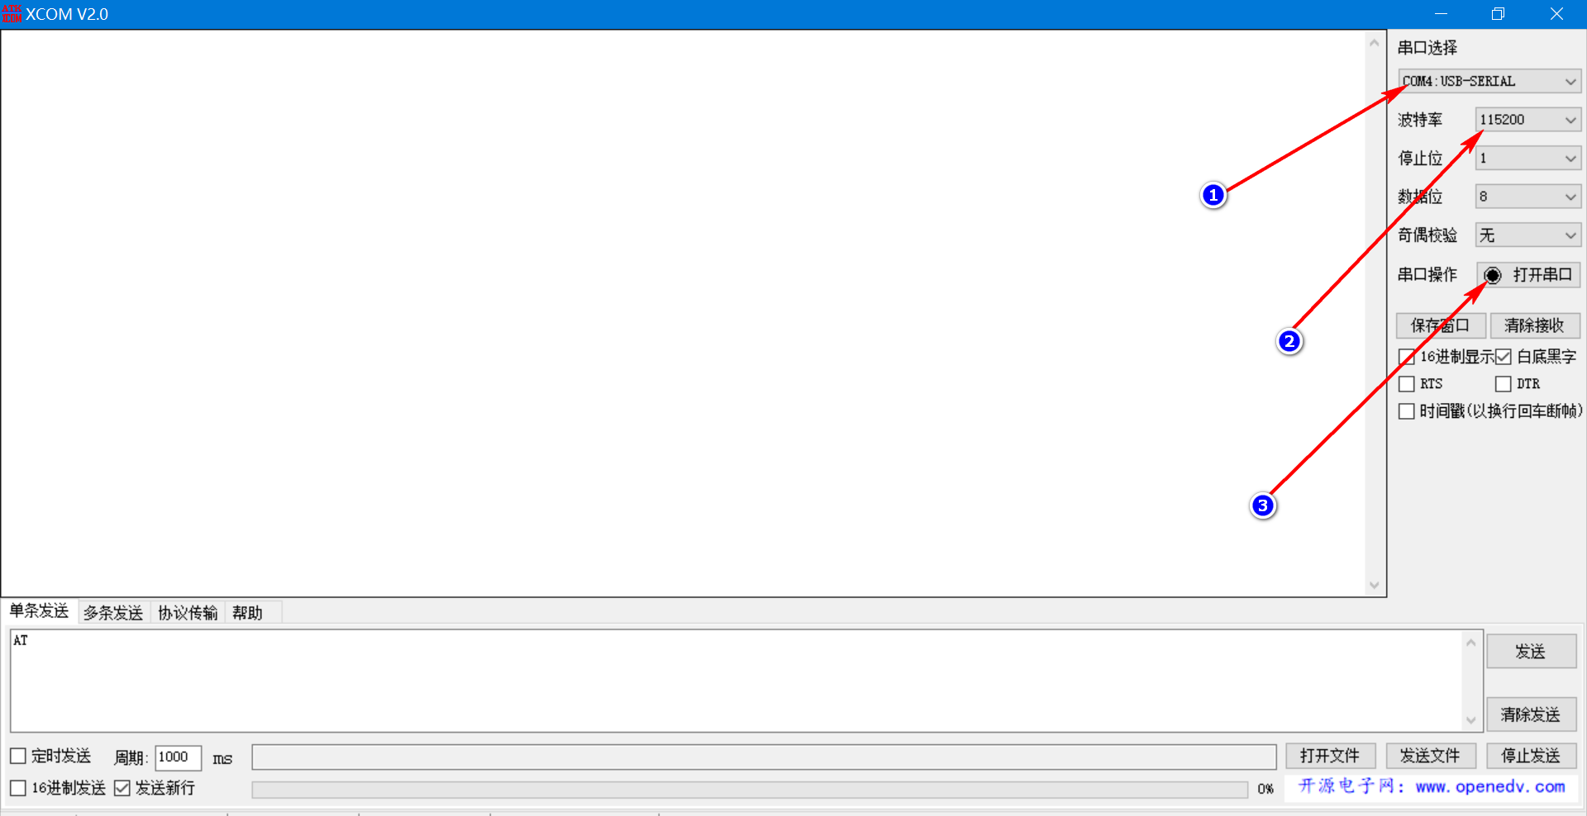1587x816 pixels.
Task: Click the 周期 period input field
Action: 179,757
